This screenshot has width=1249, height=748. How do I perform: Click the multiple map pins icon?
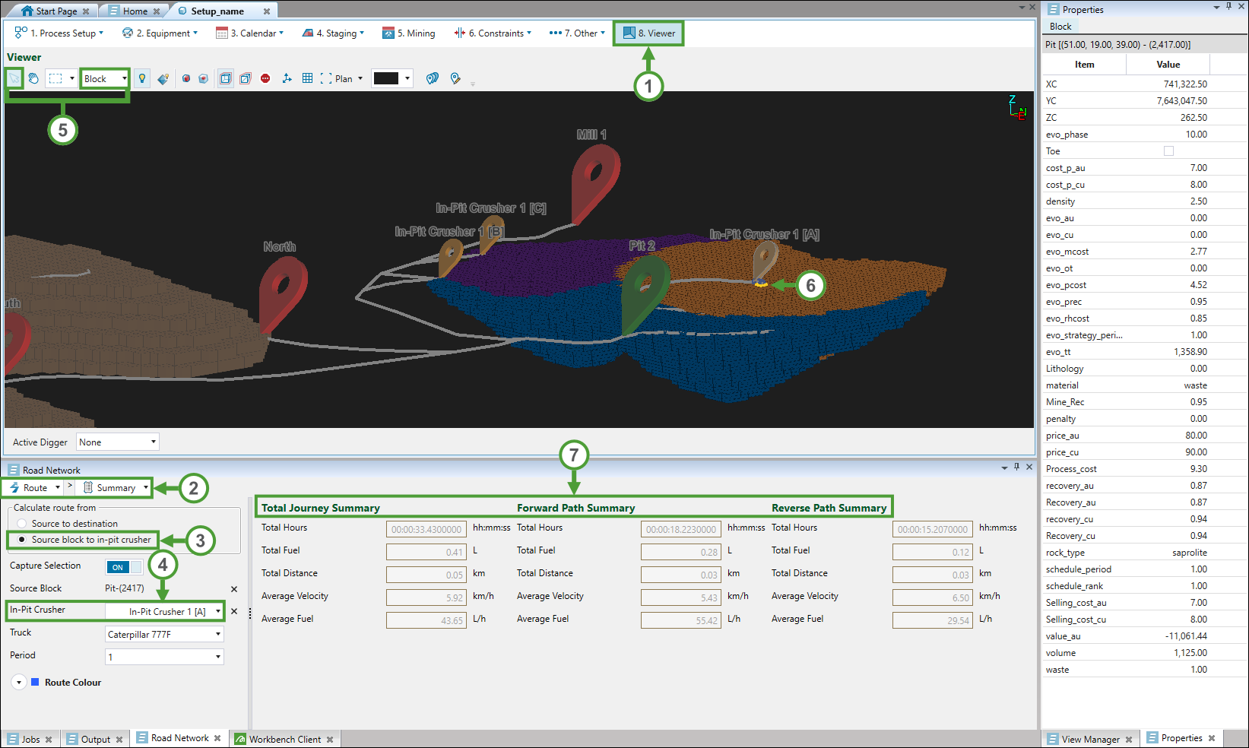(432, 78)
